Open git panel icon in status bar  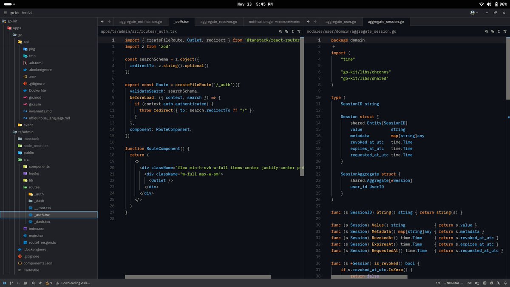pyautogui.click(x=12, y=283)
